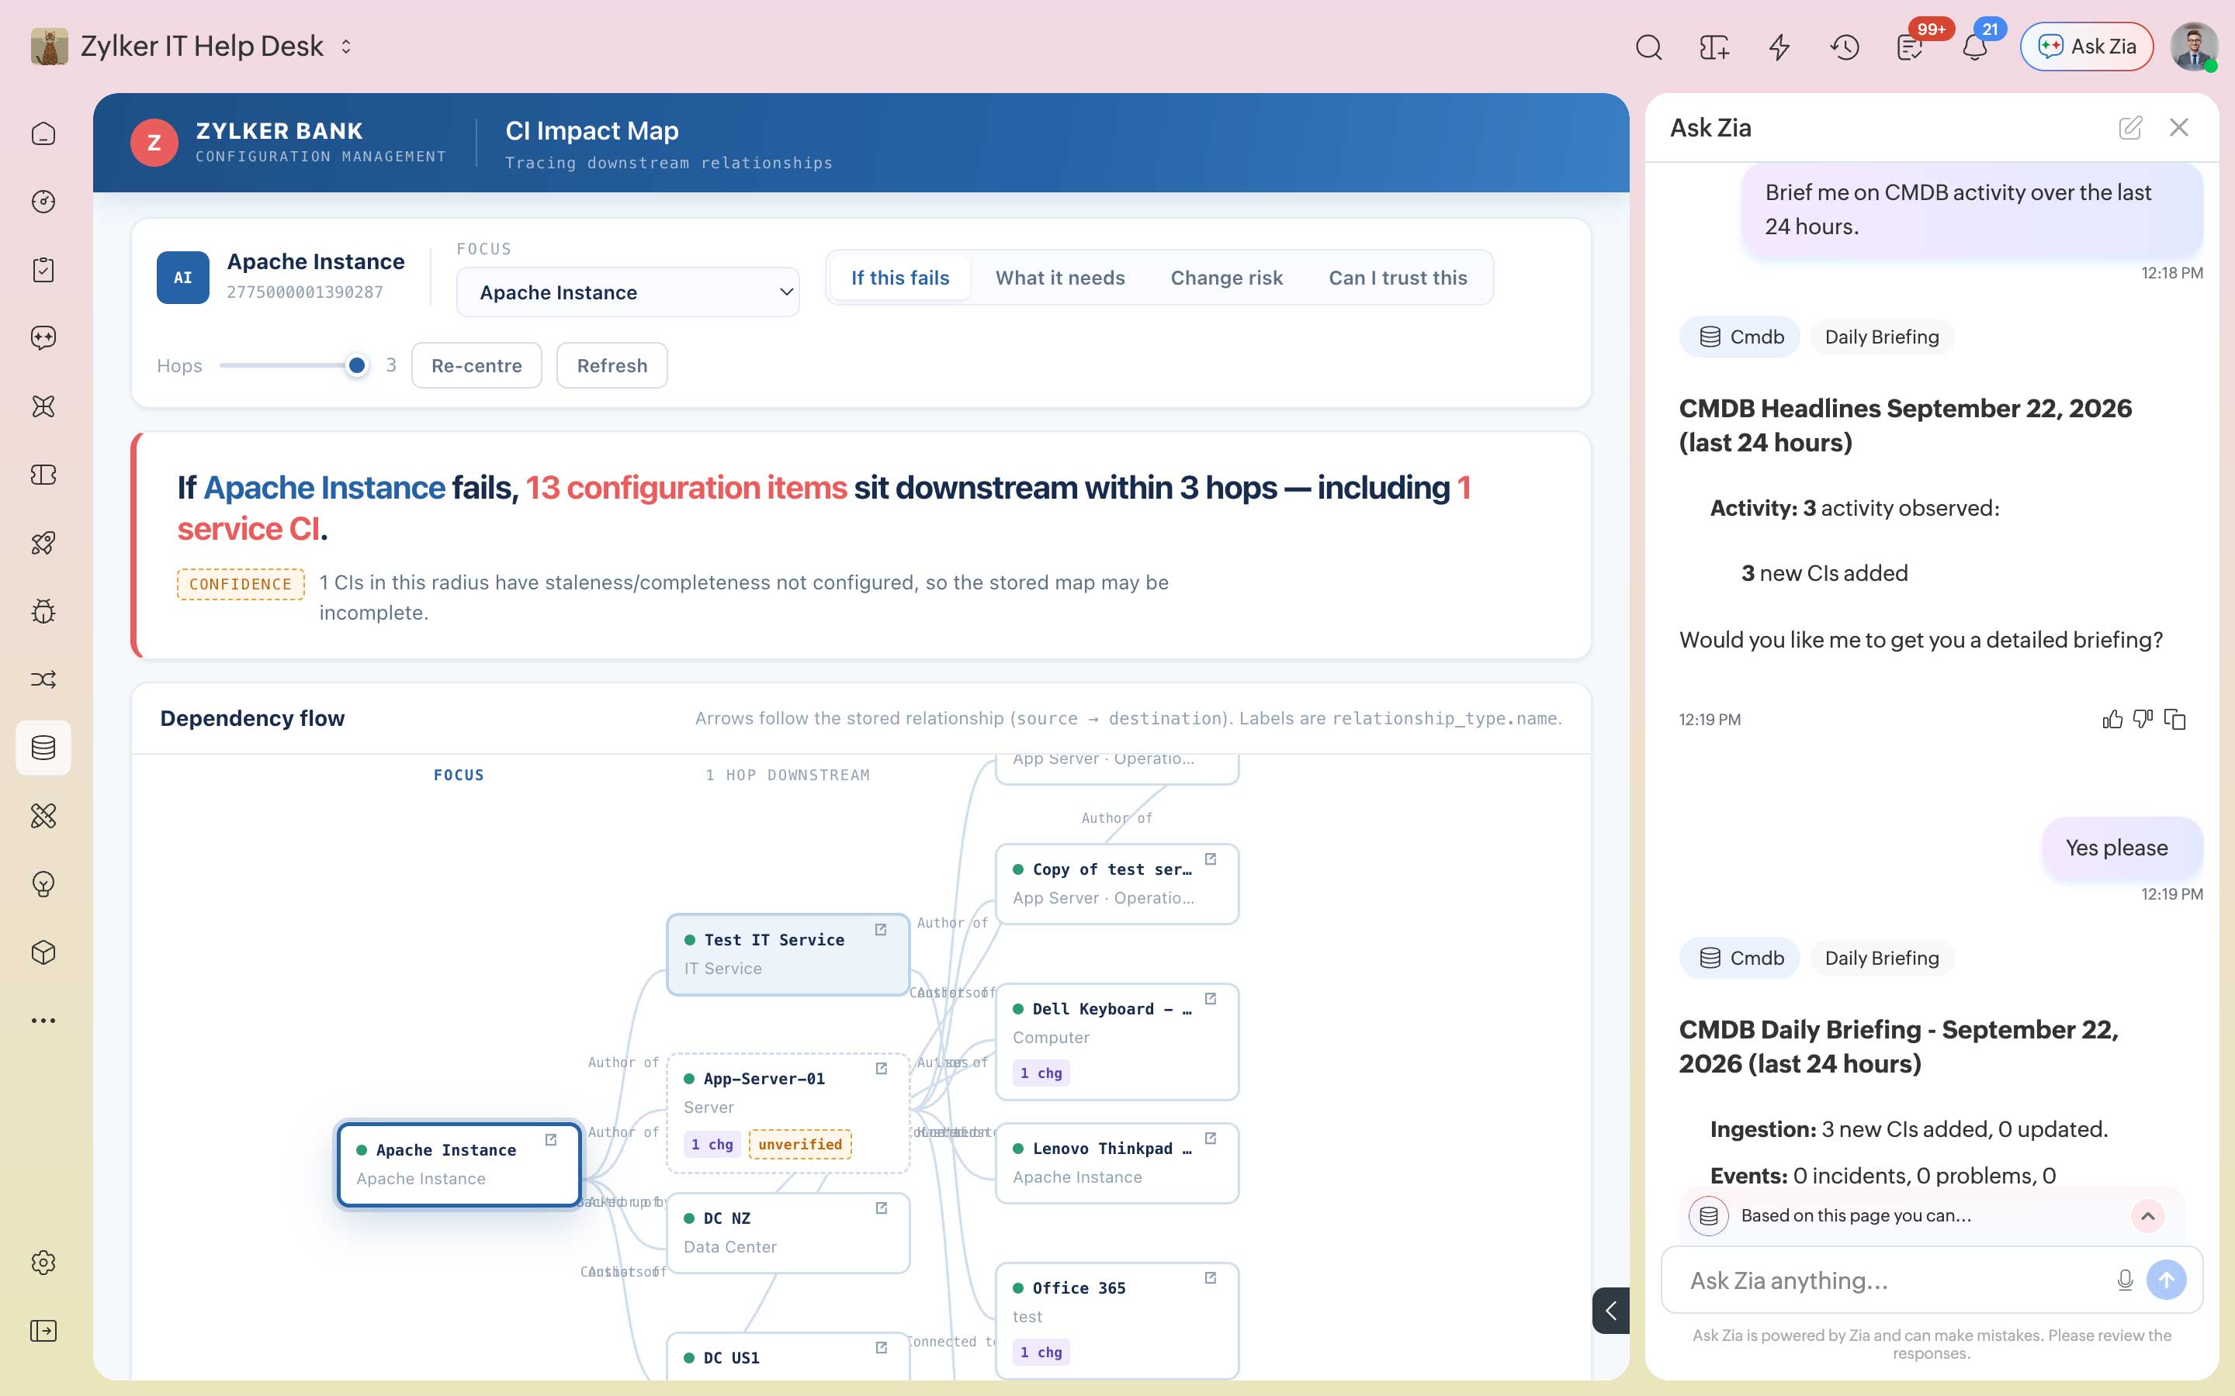Image resolution: width=2235 pixels, height=1396 pixels.
Task: Switch to 'What it needs' tab
Action: point(1059,278)
